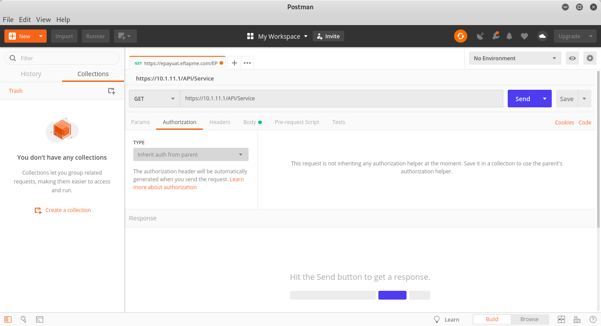Click the cloud account icon
This screenshot has width=601, height=326.
[542, 36]
